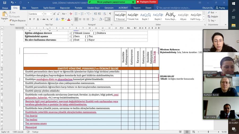Open font size 11 dropdown
Screen dimensions: 239x134
pos(51,14)
